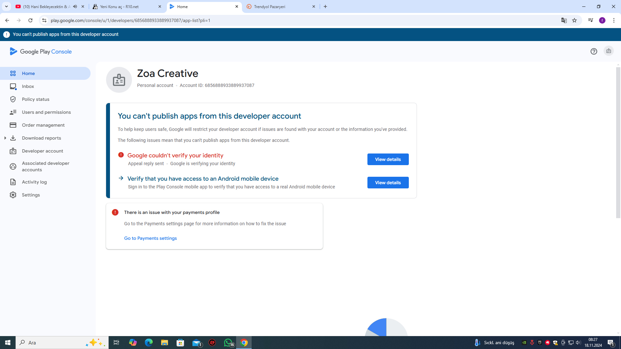Open a new browser tab
Screen dimensions: 621x349
(325, 6)
